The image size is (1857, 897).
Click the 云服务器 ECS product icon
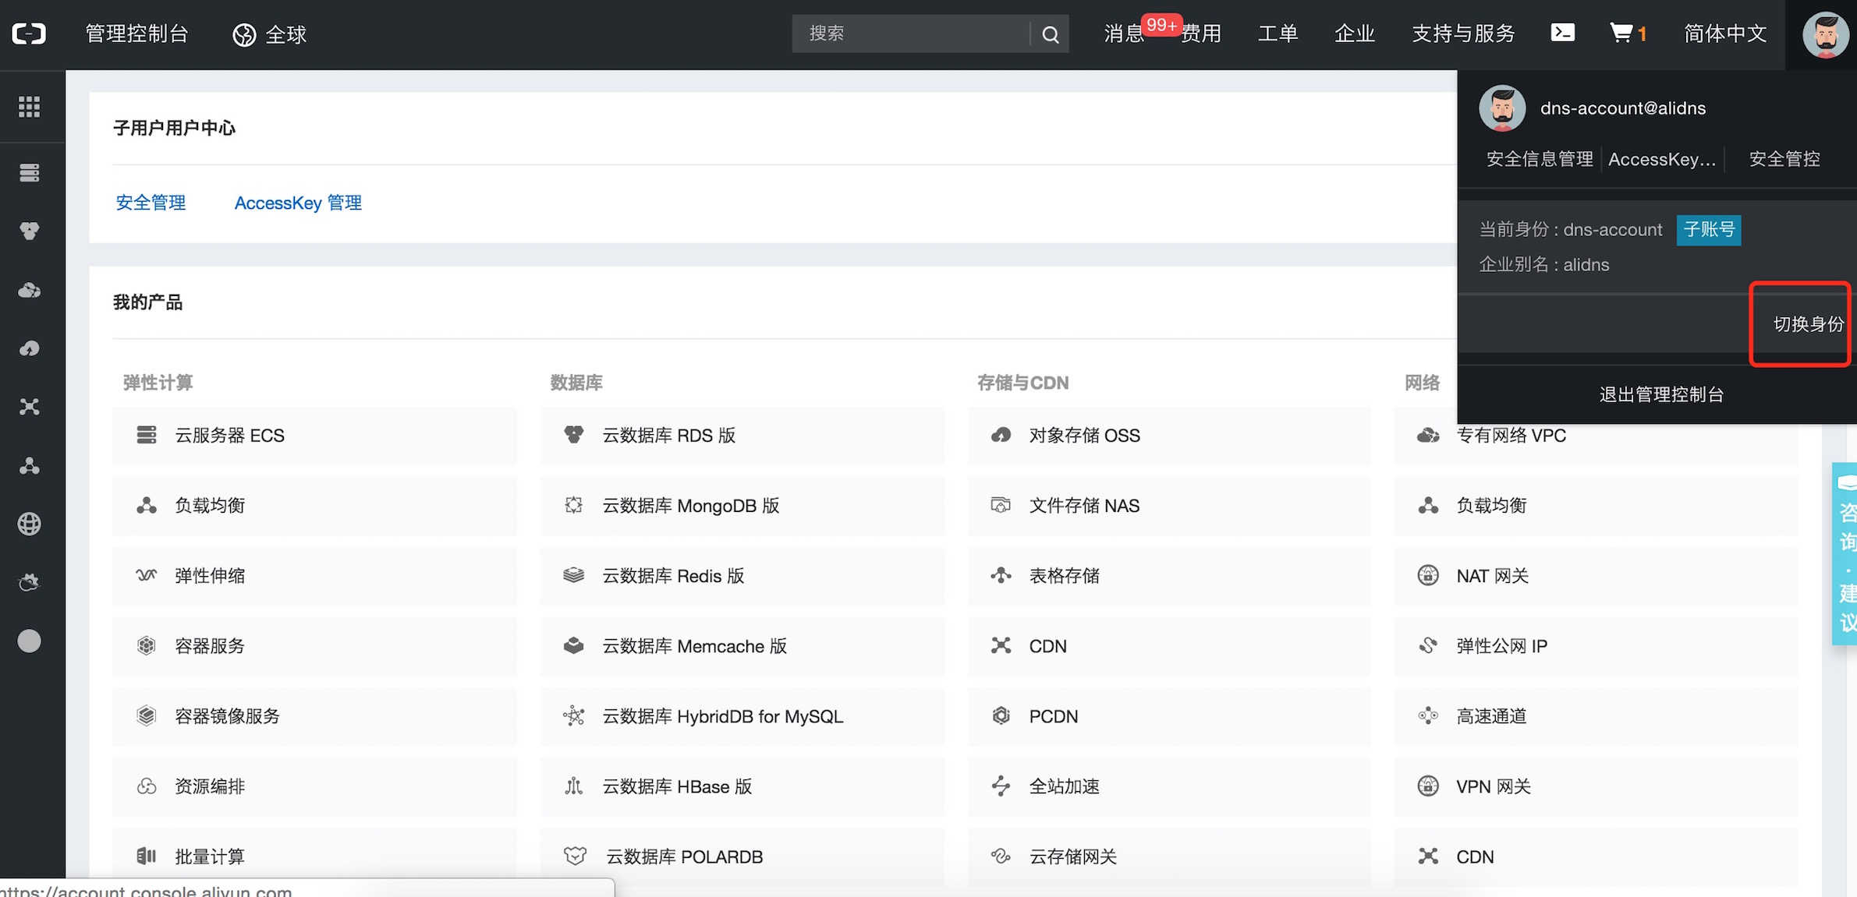coord(147,435)
